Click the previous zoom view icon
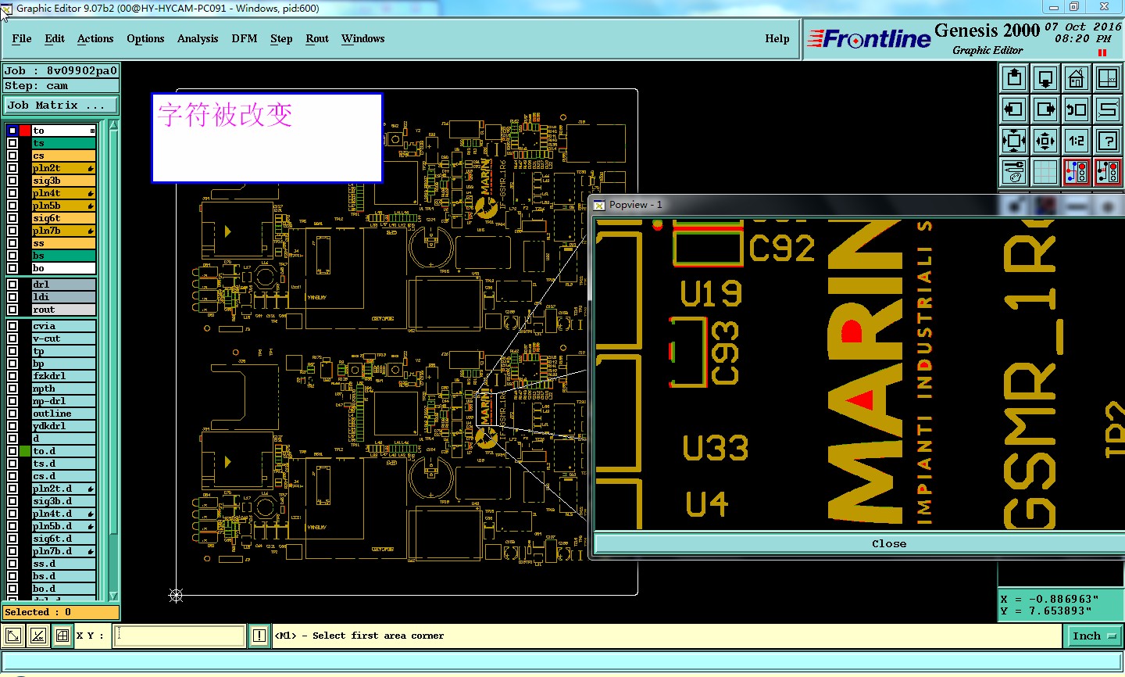 1077,109
